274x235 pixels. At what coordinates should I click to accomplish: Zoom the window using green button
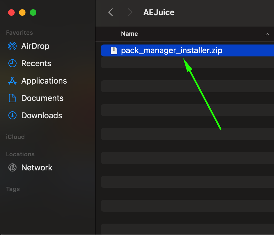(x=33, y=12)
